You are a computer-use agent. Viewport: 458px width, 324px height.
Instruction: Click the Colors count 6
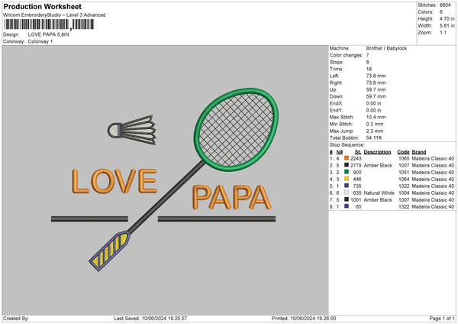click(x=441, y=12)
